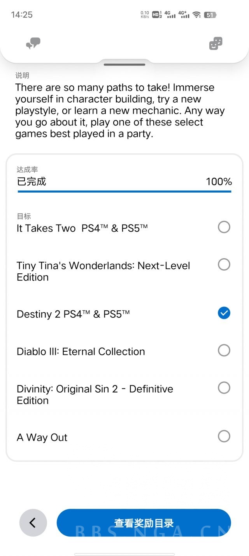Deselect the checked Destiny 2 option
This screenshot has width=249, height=556.
pyautogui.click(x=224, y=313)
